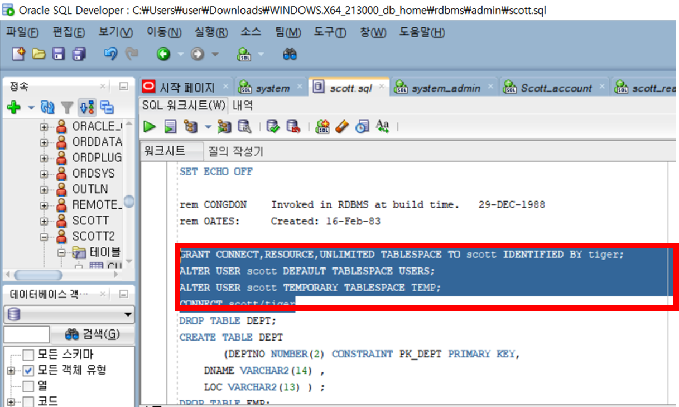Switch to the 내역 tab
Screen dimensions: 679x407
coord(243,105)
